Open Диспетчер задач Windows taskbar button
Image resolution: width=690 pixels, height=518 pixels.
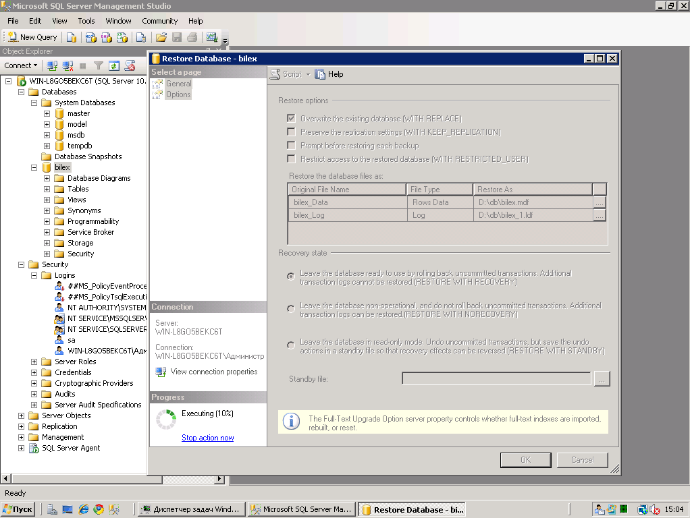192,509
